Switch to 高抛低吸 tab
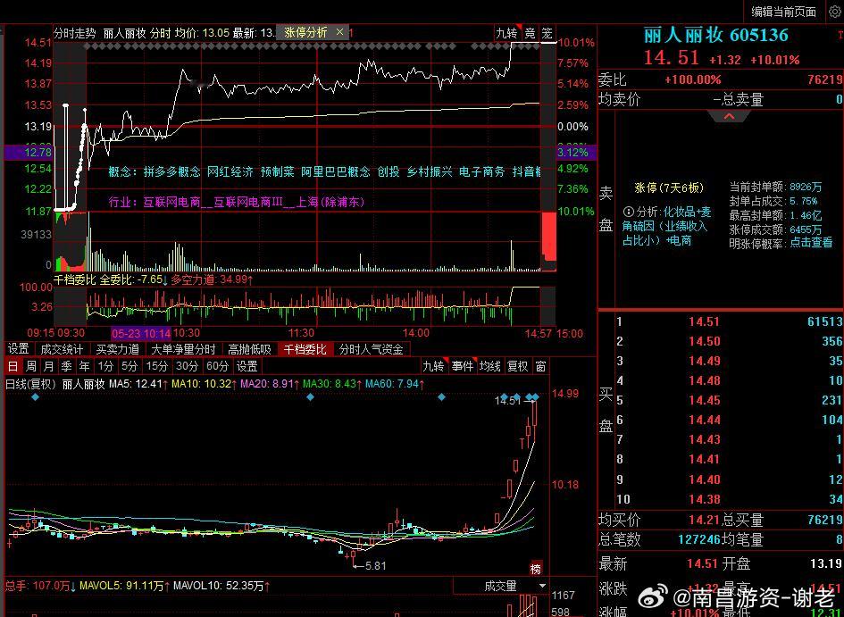This screenshot has width=844, height=617. pos(249,349)
